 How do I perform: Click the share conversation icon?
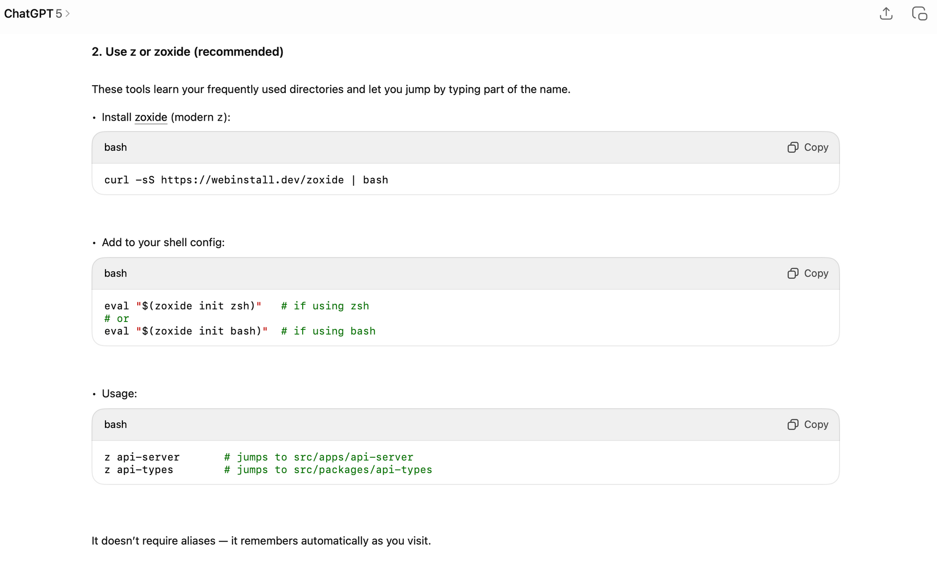tap(886, 14)
